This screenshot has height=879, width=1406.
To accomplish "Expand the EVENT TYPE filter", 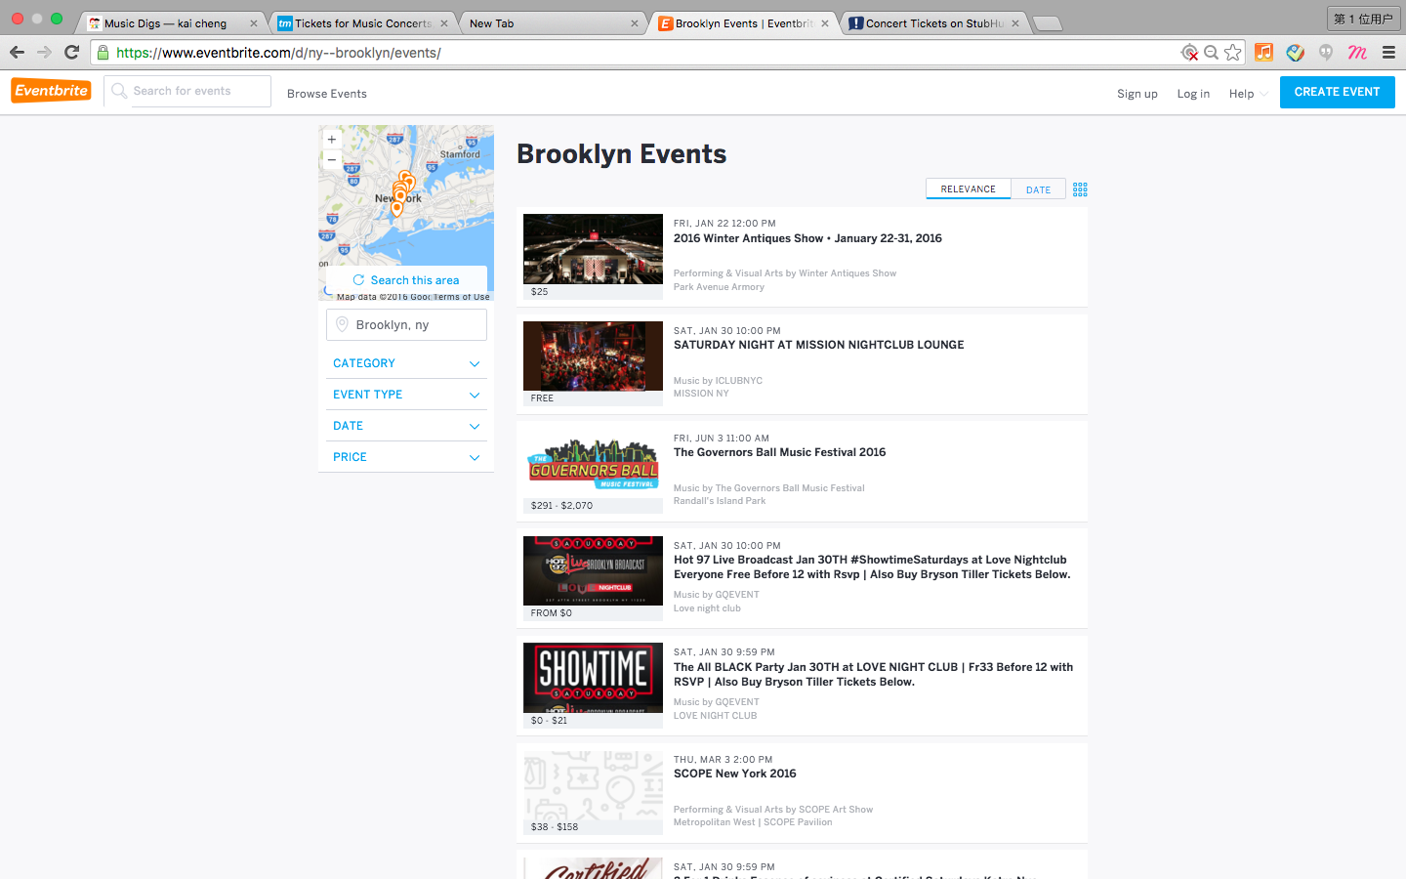I will [x=406, y=395].
